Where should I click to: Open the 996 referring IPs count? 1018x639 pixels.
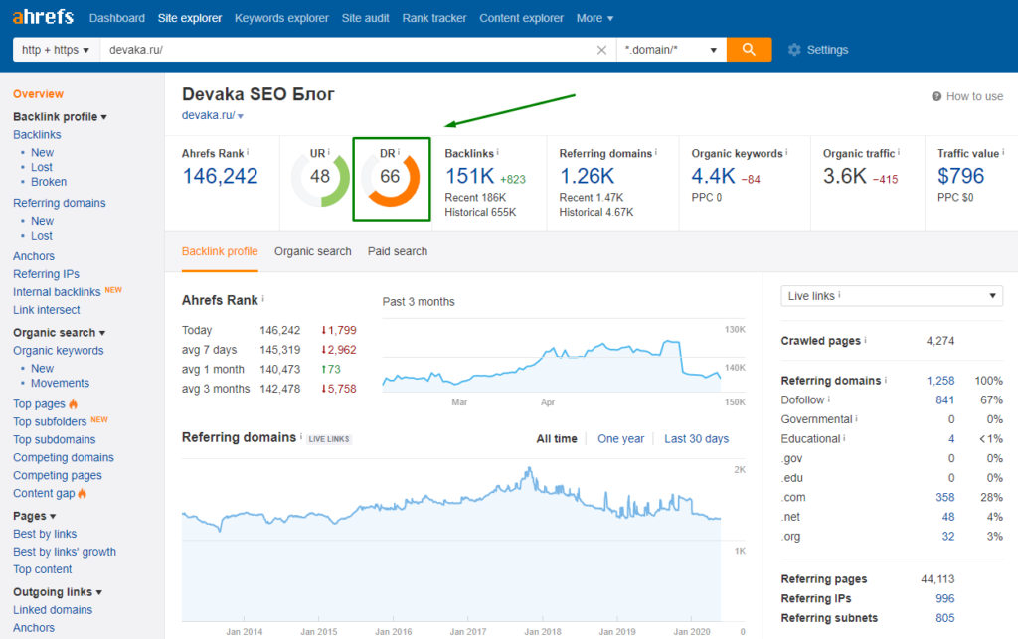(x=945, y=599)
